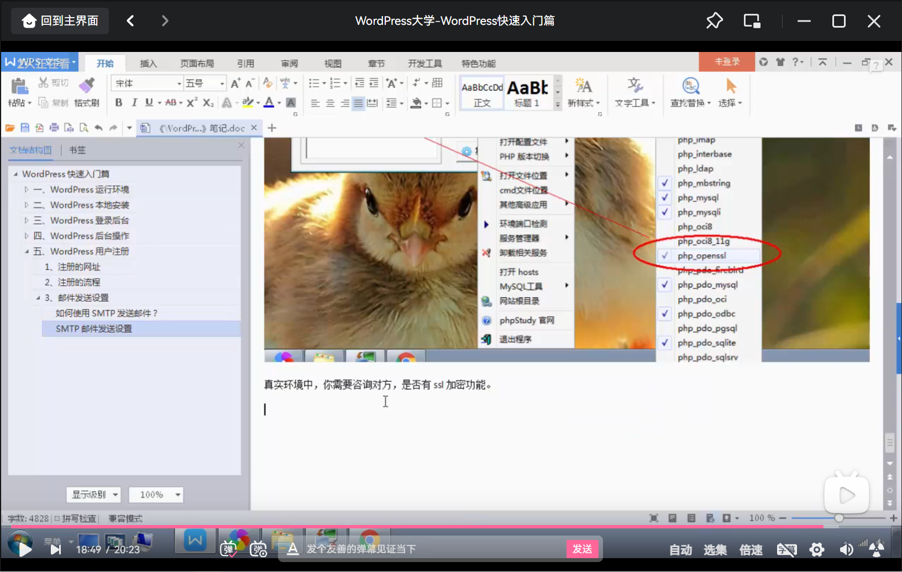Expand 二、WordPress 本地安装 tree node

click(26, 205)
